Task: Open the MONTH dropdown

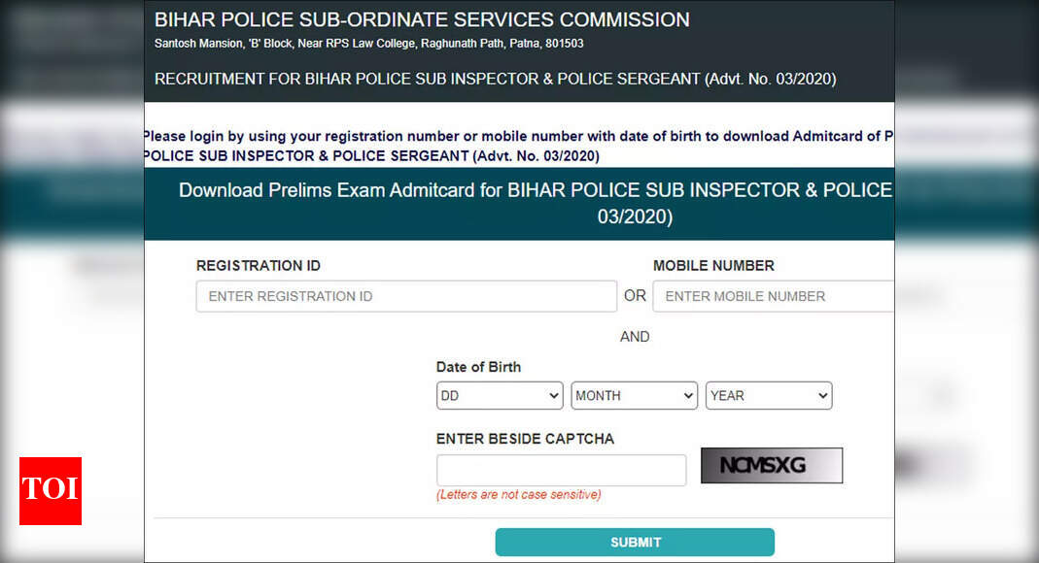Action: (634, 396)
